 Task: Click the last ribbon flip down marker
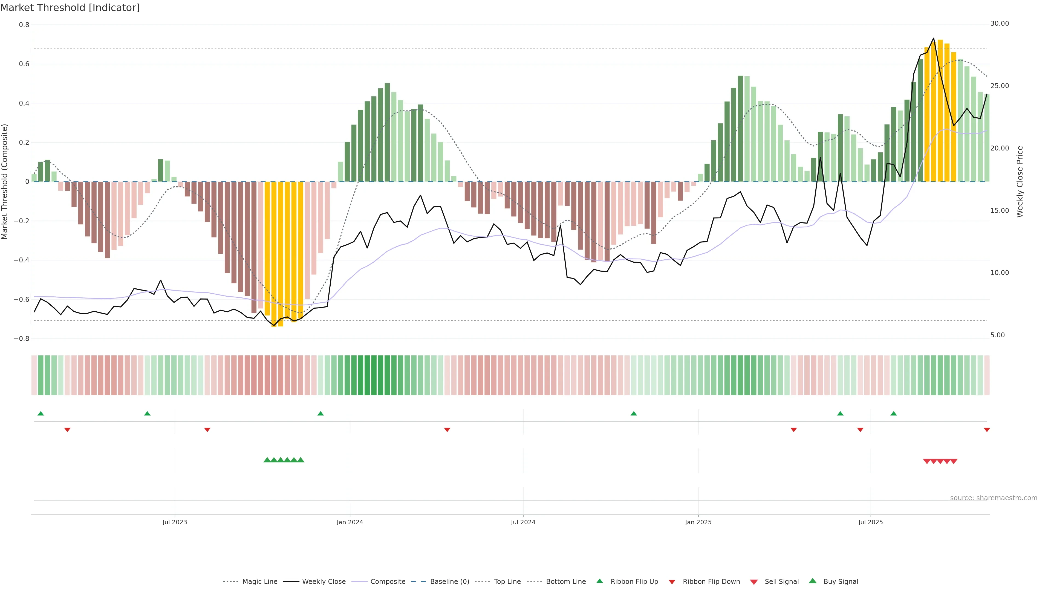point(986,430)
